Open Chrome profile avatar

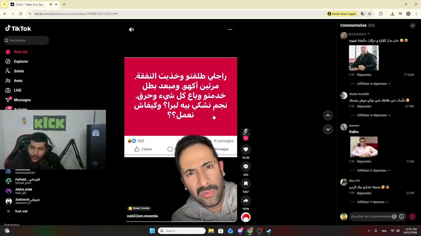click(x=408, y=14)
